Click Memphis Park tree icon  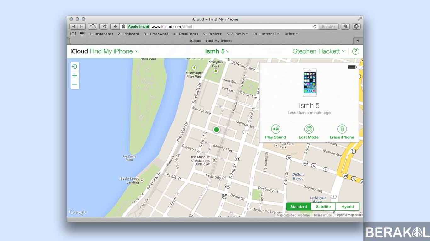coord(216,71)
